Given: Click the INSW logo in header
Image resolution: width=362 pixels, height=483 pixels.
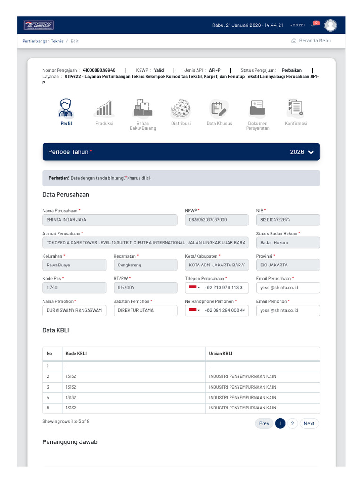Looking at the screenshot, I should [39, 25].
